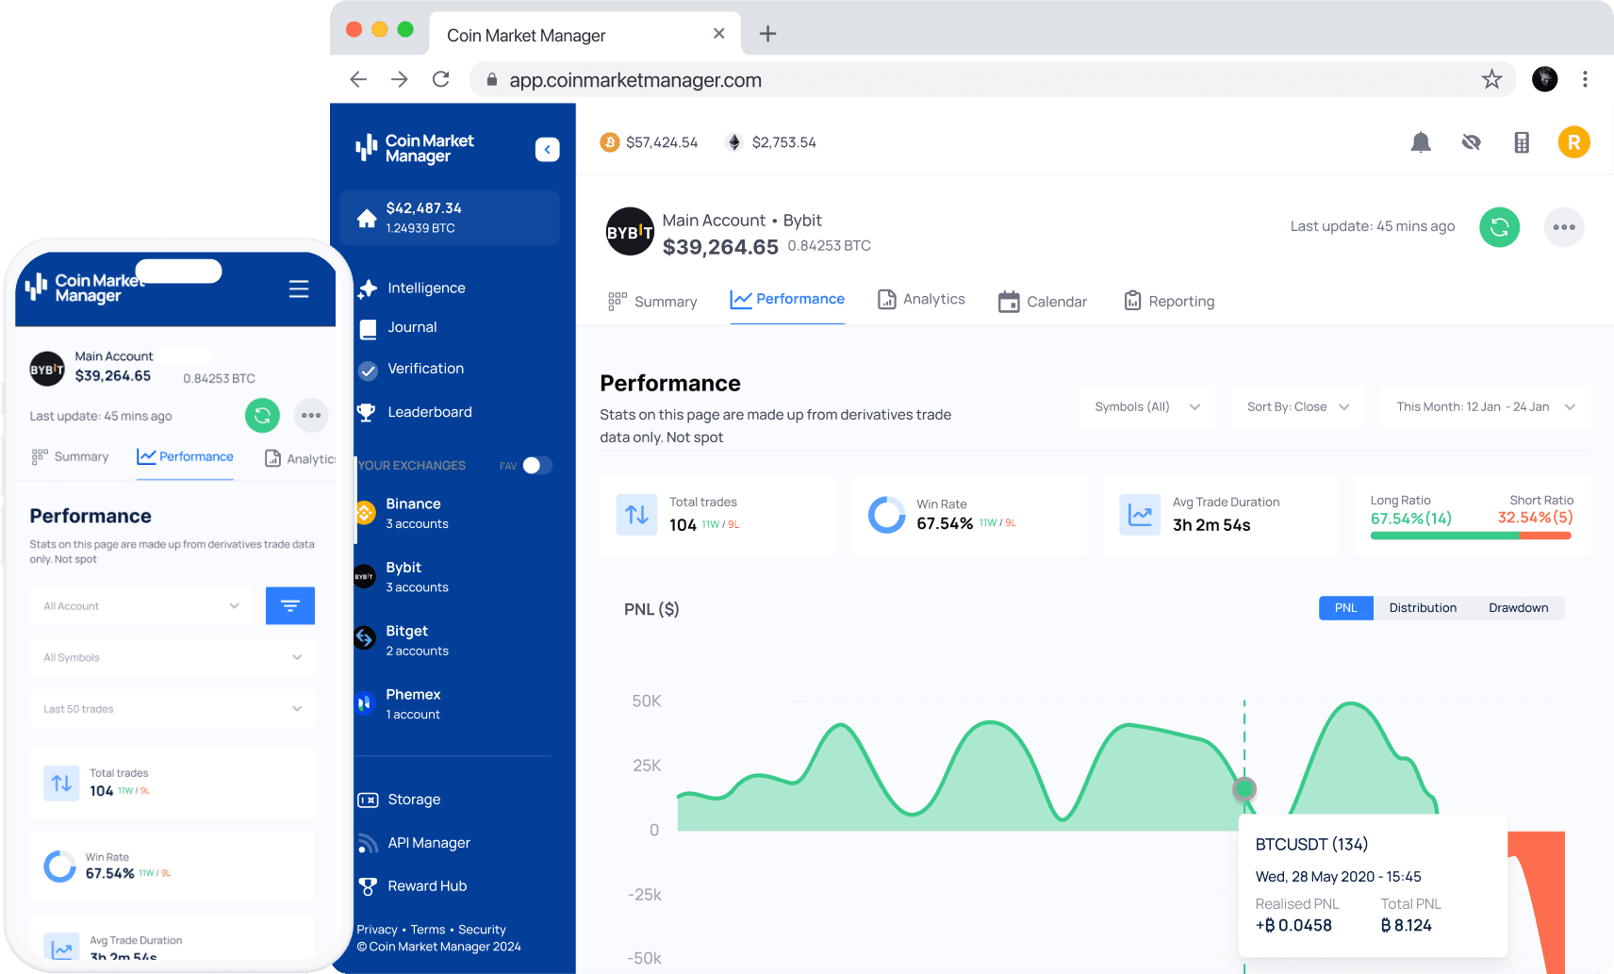Expand mobile Last 50 trades dropdown
The height and width of the screenshot is (974, 1614).
(173, 709)
